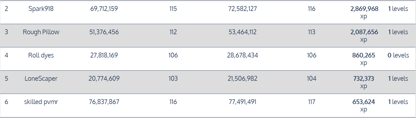Select Spark918 end level 116
Screen dimensions: 416x118
coord(311,9)
